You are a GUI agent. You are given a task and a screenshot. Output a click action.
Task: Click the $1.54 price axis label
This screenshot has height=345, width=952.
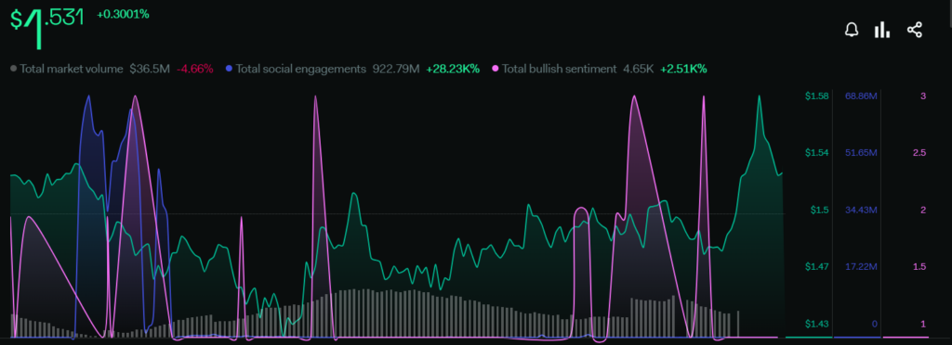point(817,152)
